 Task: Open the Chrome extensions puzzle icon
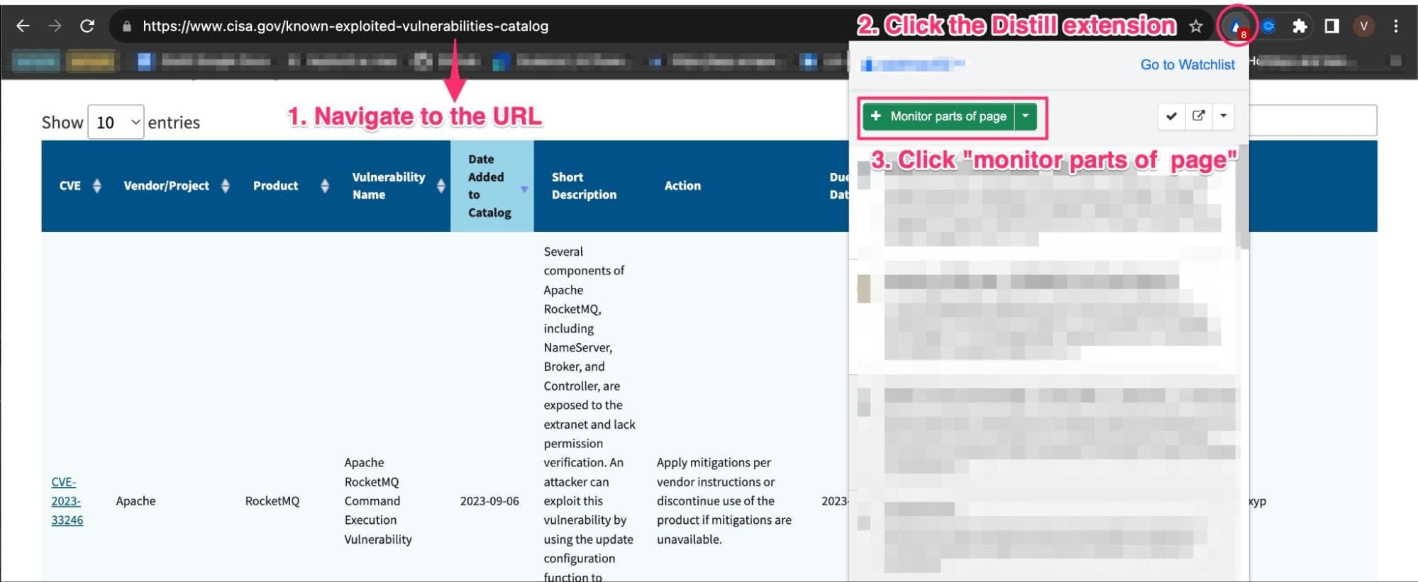(x=1300, y=26)
